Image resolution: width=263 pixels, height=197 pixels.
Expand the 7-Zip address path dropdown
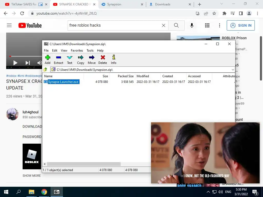coord(233,70)
